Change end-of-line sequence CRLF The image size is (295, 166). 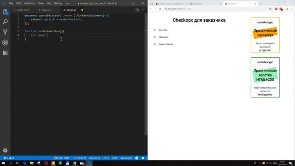[115, 158]
